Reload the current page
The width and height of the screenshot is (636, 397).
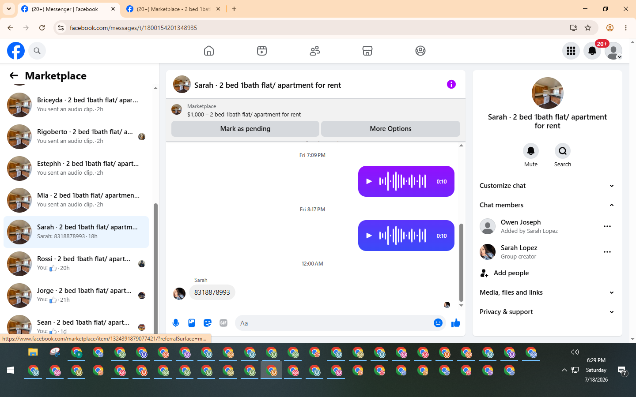42,28
